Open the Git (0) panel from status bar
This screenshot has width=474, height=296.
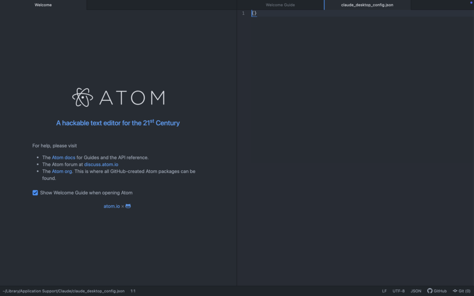[462, 291]
